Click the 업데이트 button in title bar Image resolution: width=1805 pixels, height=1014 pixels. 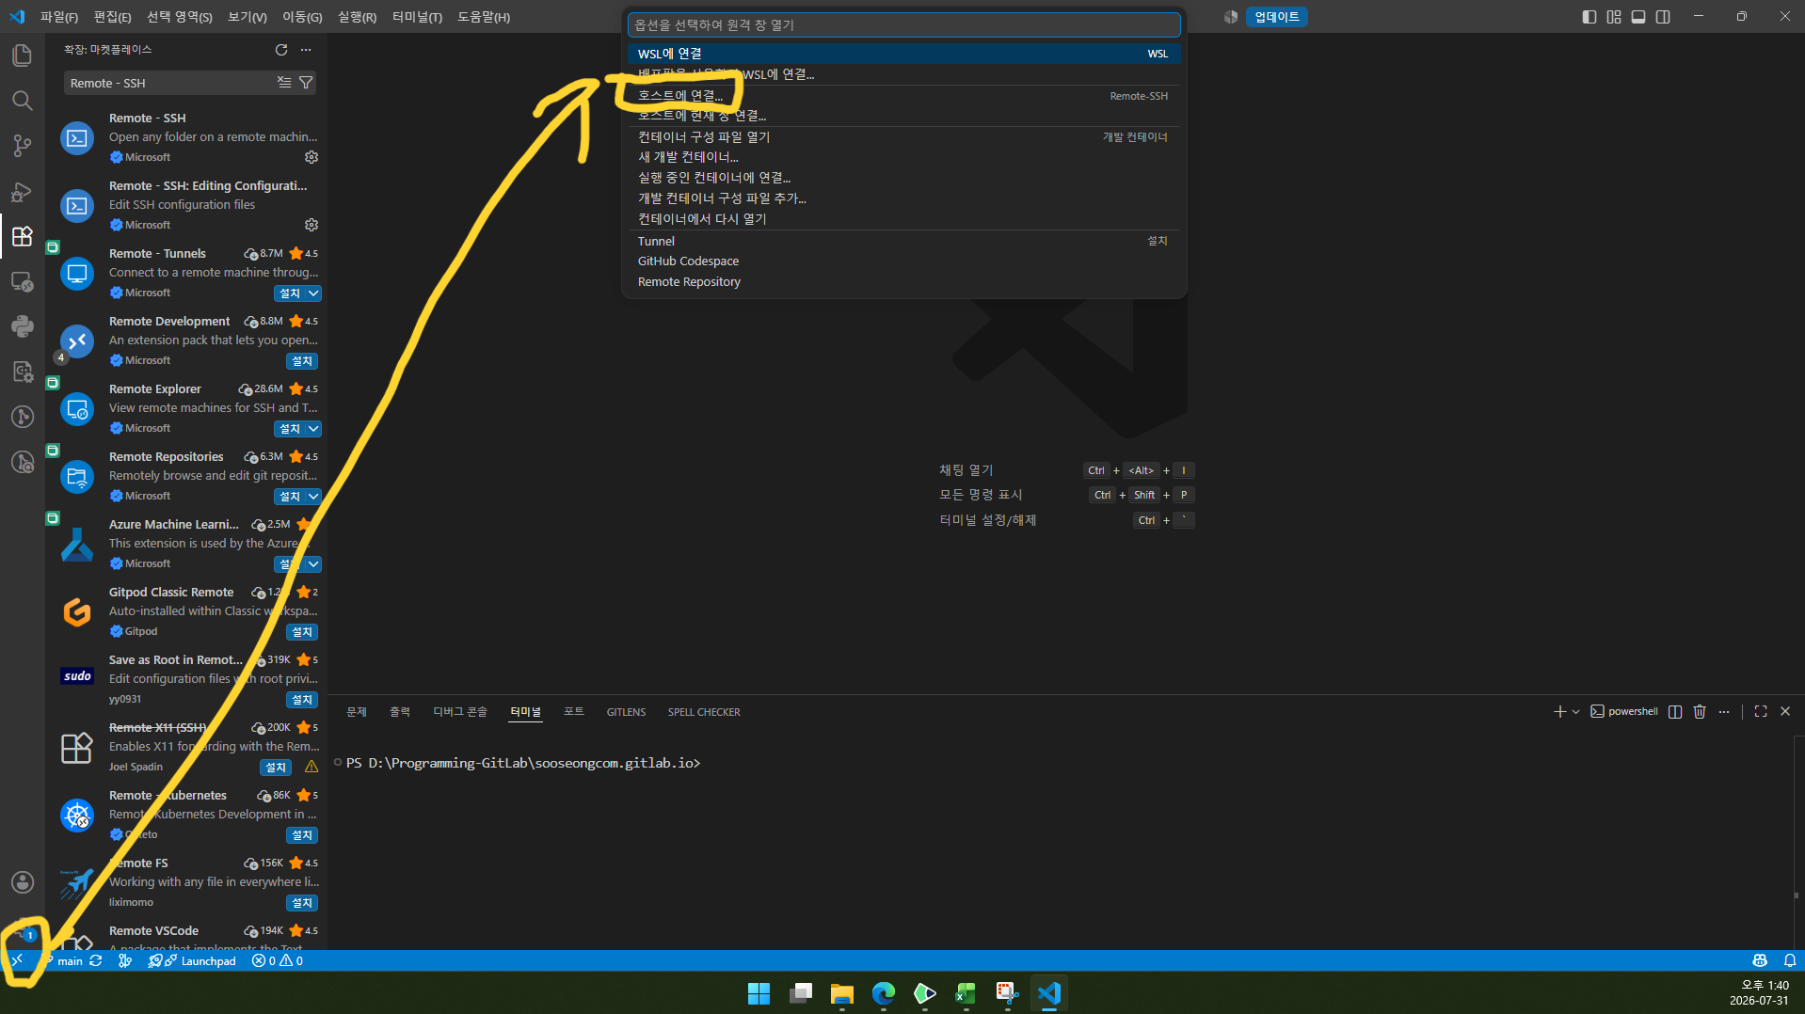[x=1276, y=17]
